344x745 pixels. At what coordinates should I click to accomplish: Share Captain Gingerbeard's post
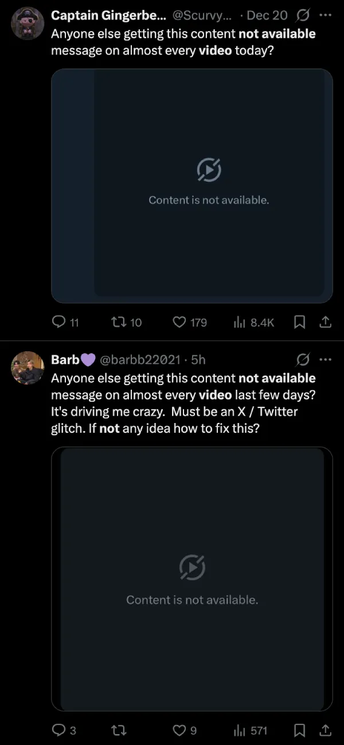pos(325,323)
